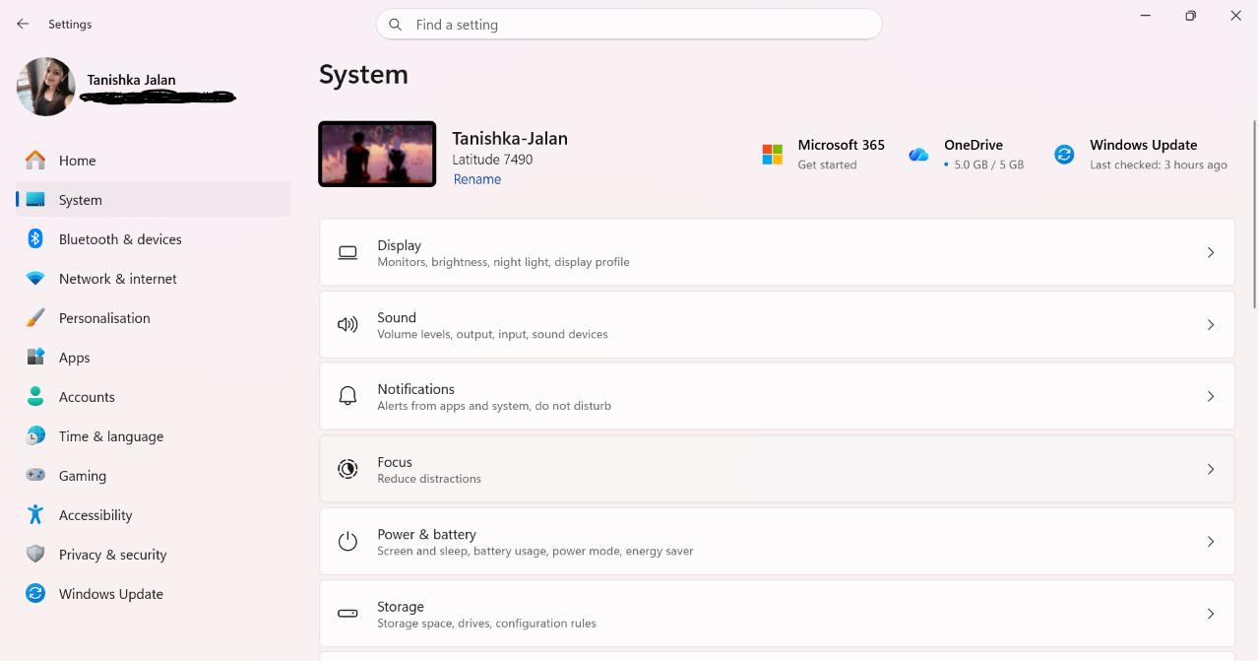Open Display monitors and brightness settings

777,253
